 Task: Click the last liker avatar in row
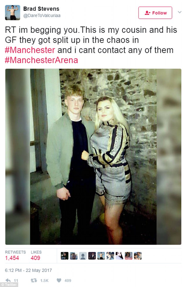[138, 256]
